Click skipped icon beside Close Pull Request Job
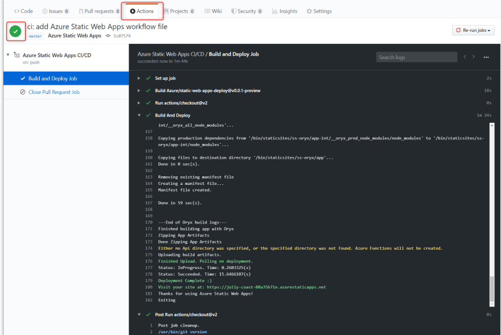The width and height of the screenshot is (501, 335). coord(23,92)
